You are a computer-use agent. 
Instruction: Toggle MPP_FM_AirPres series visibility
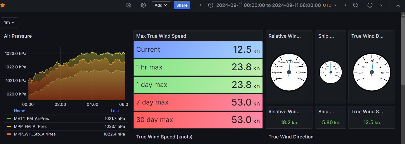click(30, 126)
